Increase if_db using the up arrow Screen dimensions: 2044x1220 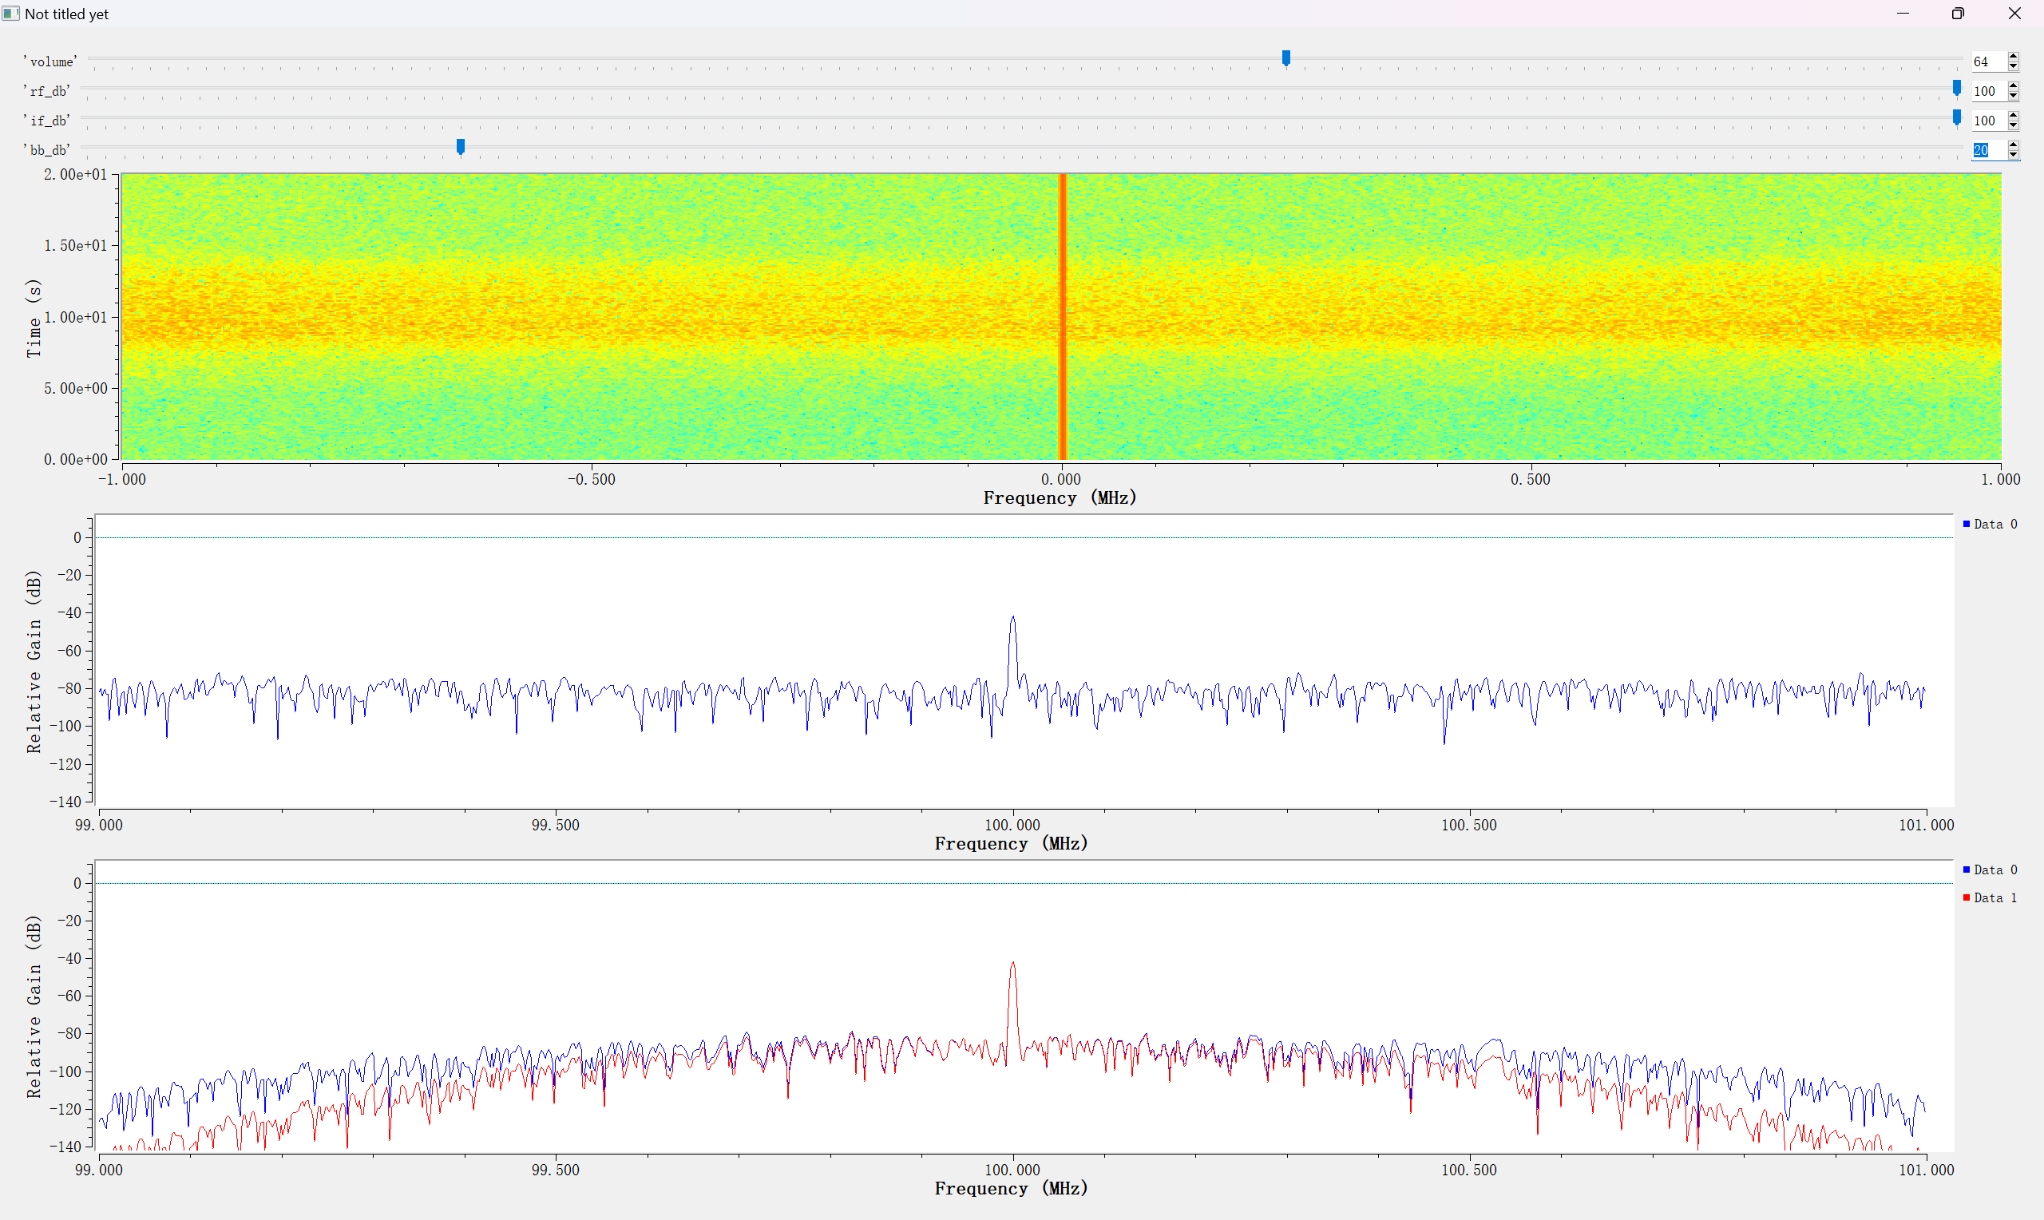(2013, 116)
